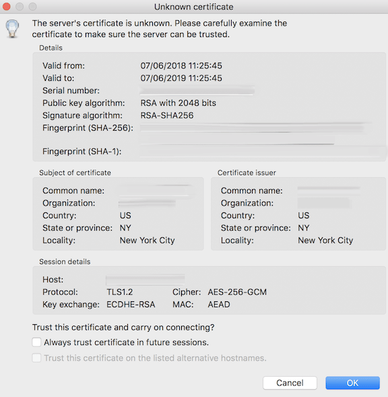
Task: Click the AEAD MAC value
Action: [219, 304]
